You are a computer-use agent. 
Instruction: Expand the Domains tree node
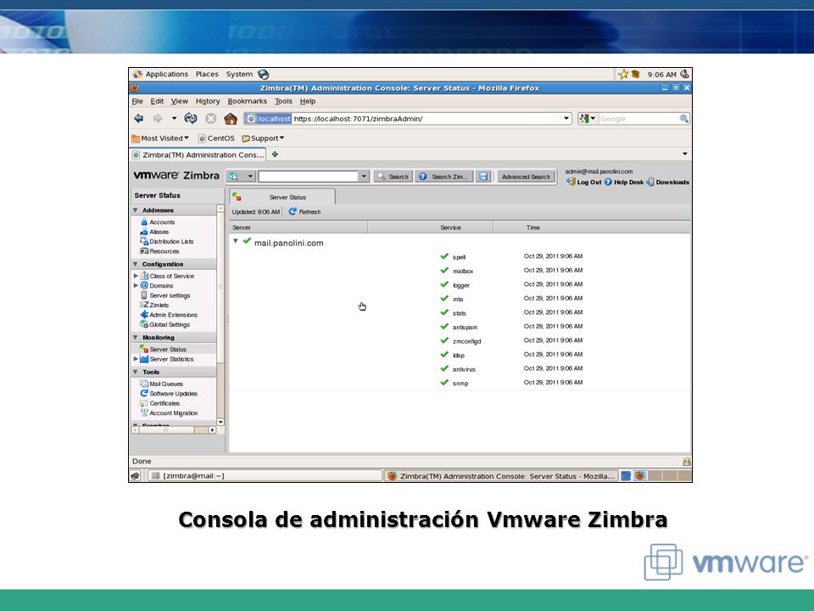136,285
